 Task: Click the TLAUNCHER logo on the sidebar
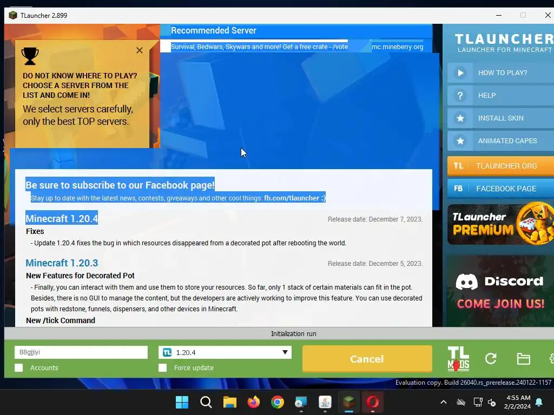click(x=504, y=42)
